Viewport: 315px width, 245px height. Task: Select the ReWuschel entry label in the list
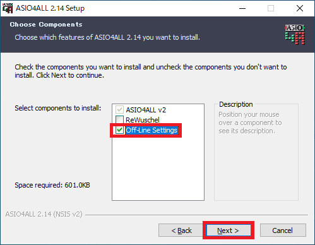click(x=143, y=120)
